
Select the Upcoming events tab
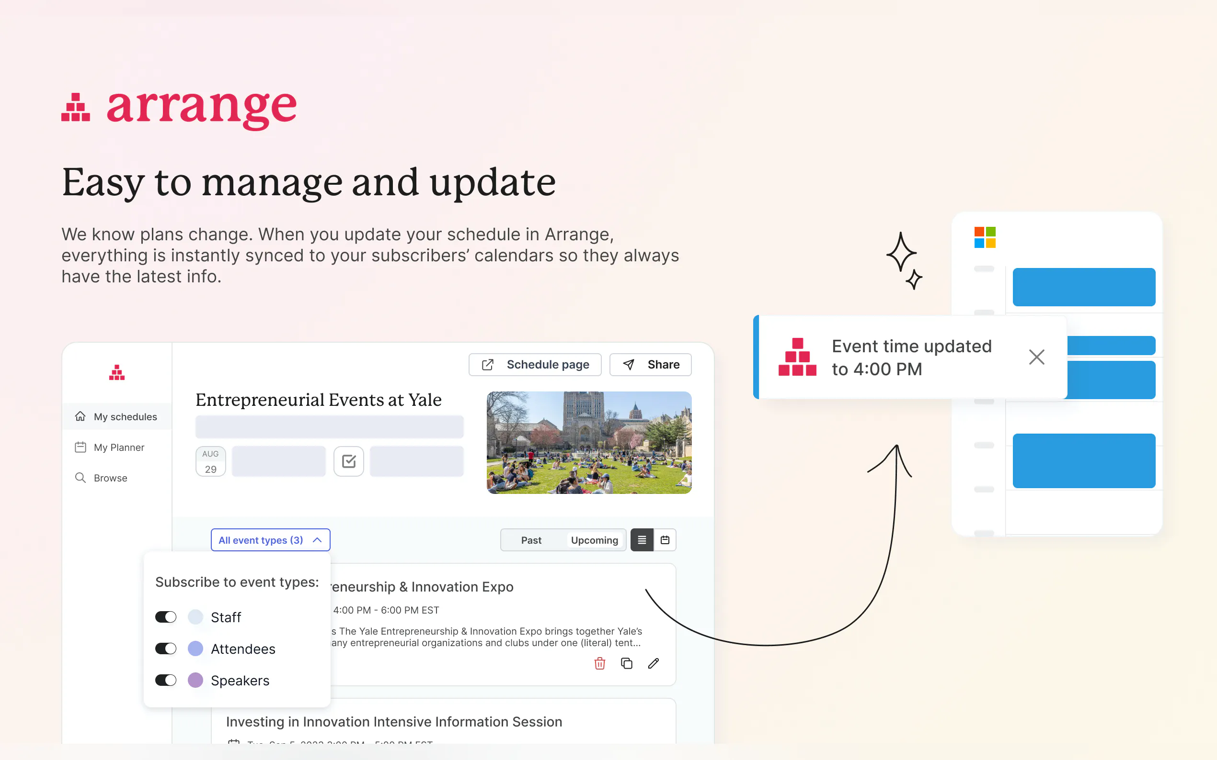click(594, 540)
